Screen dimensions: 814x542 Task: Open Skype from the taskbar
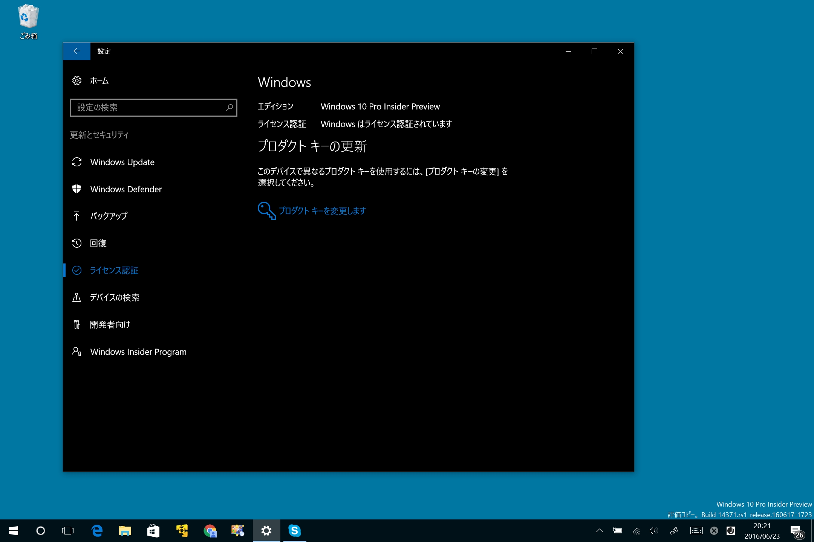(294, 531)
